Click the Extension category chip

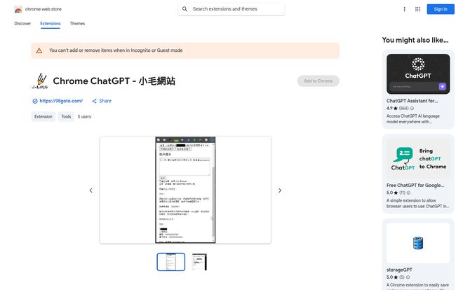(43, 117)
